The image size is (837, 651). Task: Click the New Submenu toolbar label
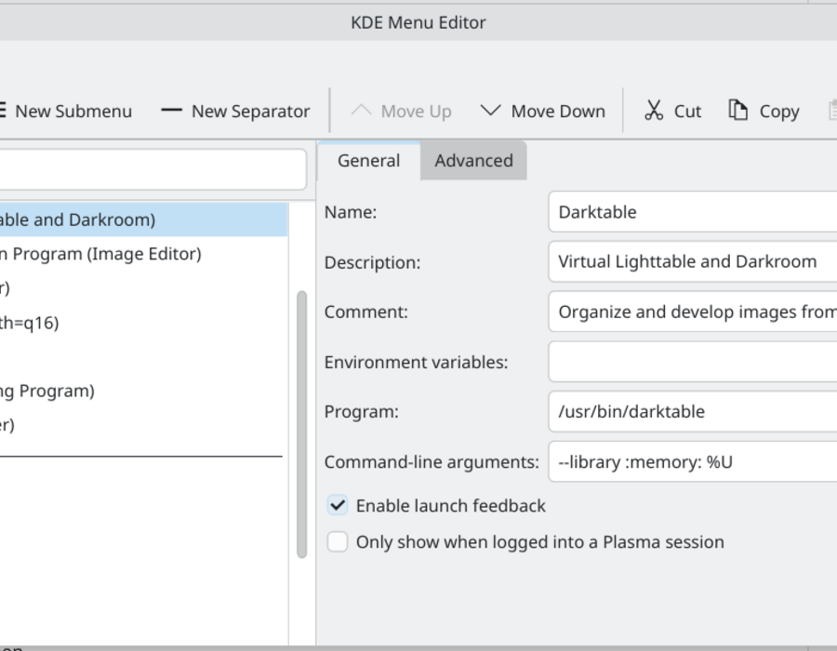pyautogui.click(x=73, y=111)
